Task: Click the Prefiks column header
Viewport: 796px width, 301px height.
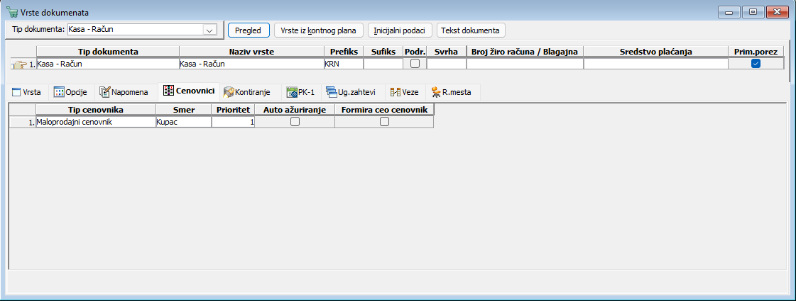Action: point(343,52)
